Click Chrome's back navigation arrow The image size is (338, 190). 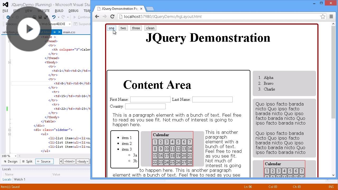pos(97,16)
